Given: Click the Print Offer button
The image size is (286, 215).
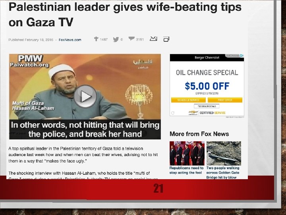Looking at the screenshot, I should tap(225, 100).
